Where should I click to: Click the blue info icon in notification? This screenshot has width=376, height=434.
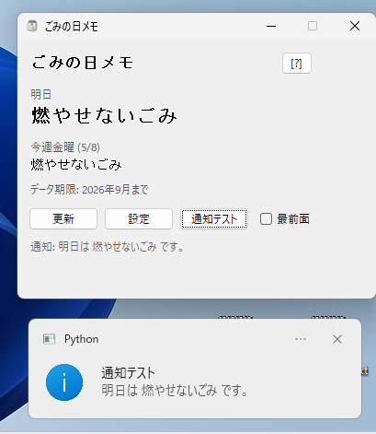[x=64, y=382]
